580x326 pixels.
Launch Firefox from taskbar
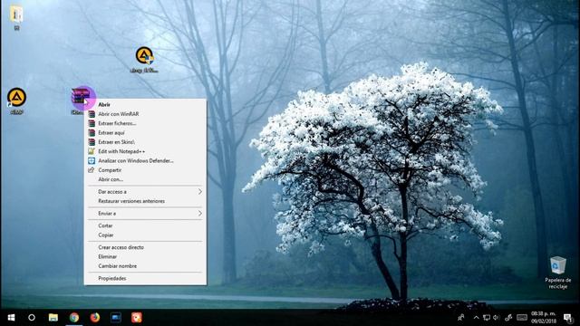point(95,318)
